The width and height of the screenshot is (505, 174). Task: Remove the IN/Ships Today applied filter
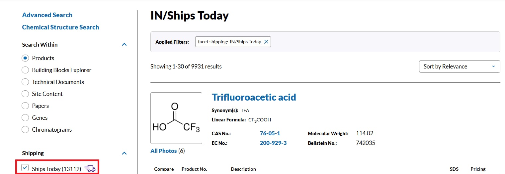coord(266,42)
